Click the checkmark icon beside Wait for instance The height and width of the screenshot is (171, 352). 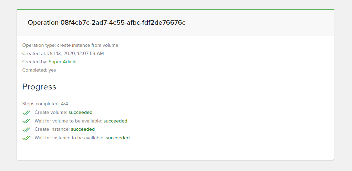point(26,138)
